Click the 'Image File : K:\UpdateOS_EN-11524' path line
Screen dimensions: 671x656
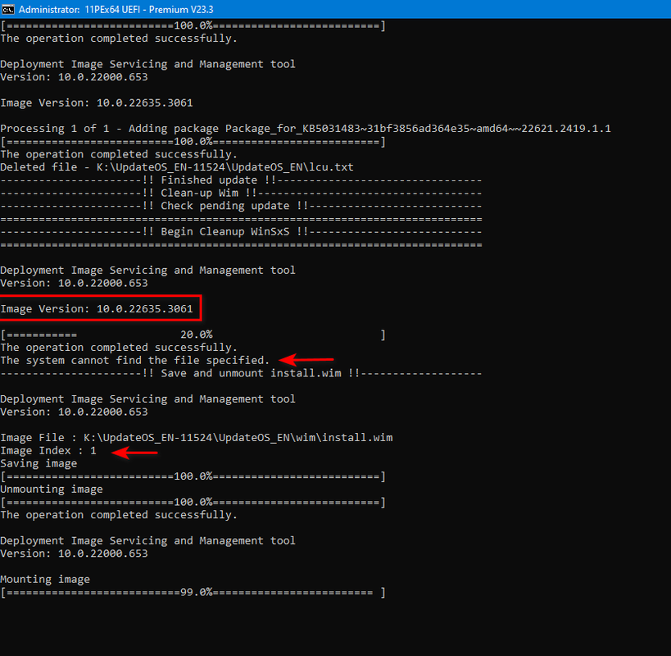[x=197, y=438]
